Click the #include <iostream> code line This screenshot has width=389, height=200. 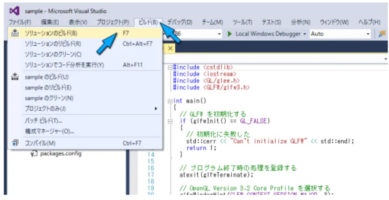click(205, 74)
